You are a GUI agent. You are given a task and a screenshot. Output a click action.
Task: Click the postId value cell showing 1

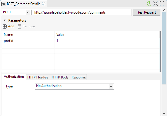click(x=107, y=41)
